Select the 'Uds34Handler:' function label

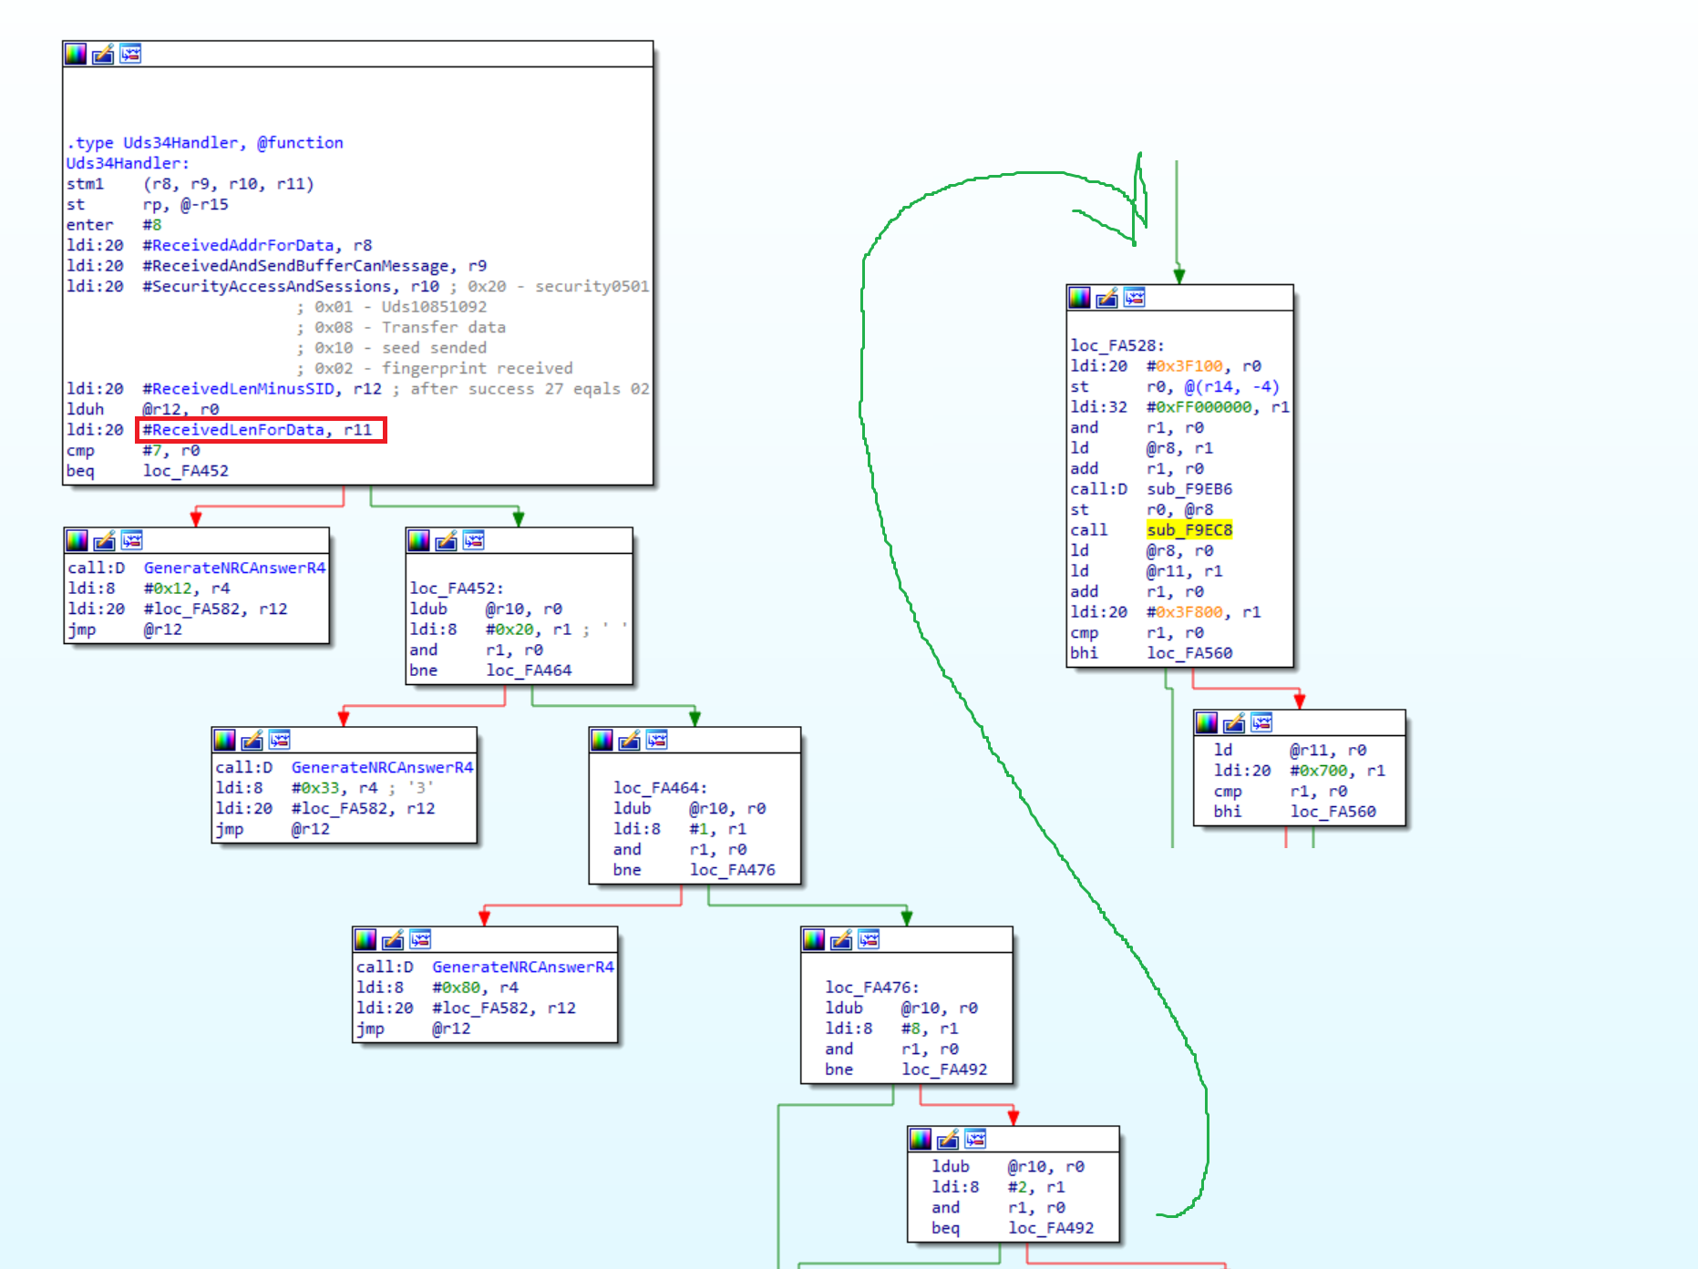pyautogui.click(x=128, y=163)
